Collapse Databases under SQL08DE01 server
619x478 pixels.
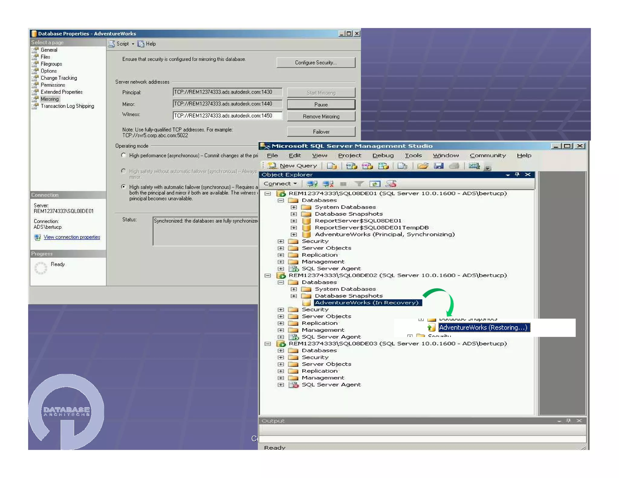(281, 200)
